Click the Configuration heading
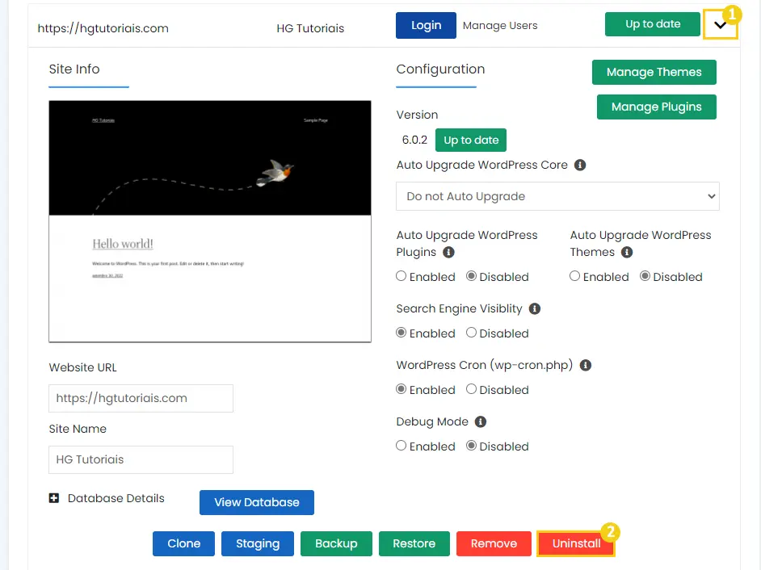Viewport: 761px width, 570px height. click(x=440, y=69)
